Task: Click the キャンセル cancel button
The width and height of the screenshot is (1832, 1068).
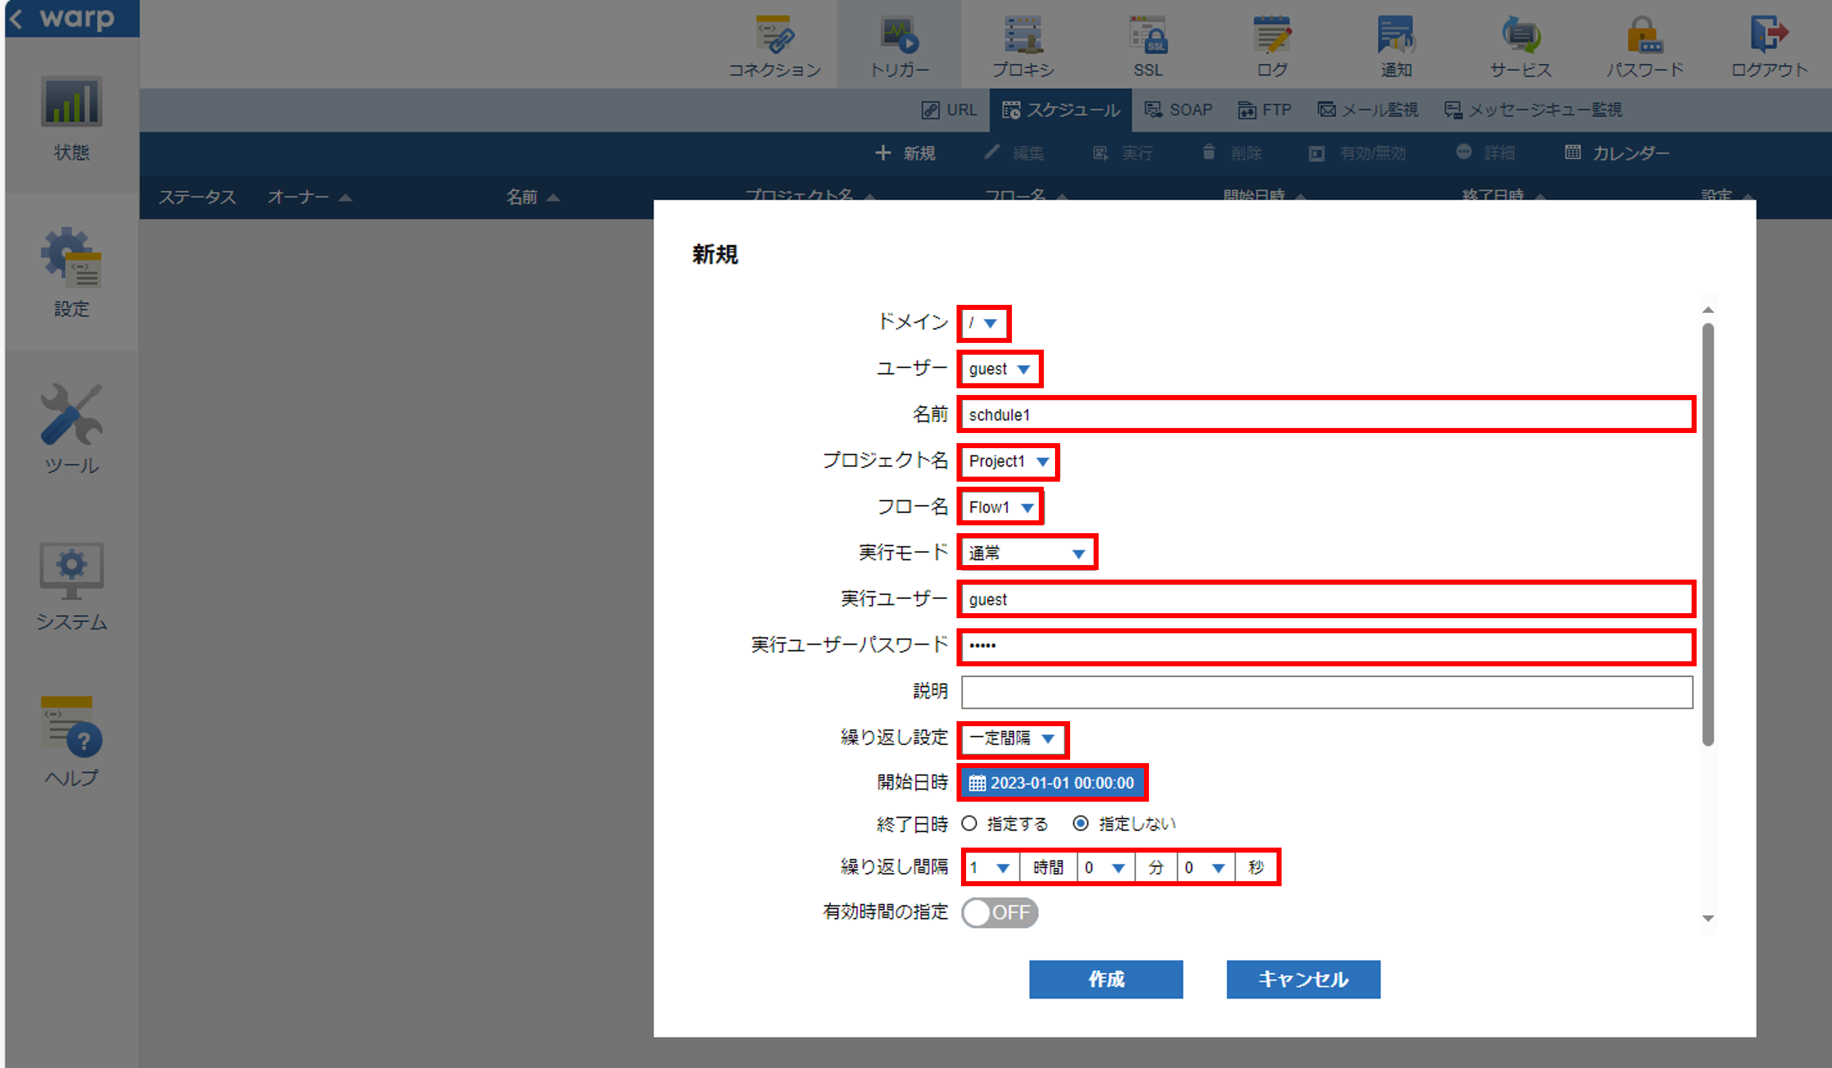Action: coord(1303,979)
